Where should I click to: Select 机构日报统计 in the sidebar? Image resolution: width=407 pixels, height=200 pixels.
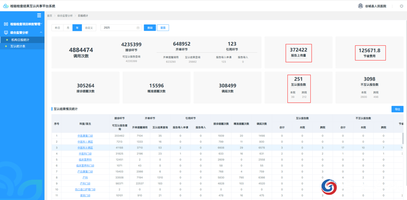click(x=20, y=40)
